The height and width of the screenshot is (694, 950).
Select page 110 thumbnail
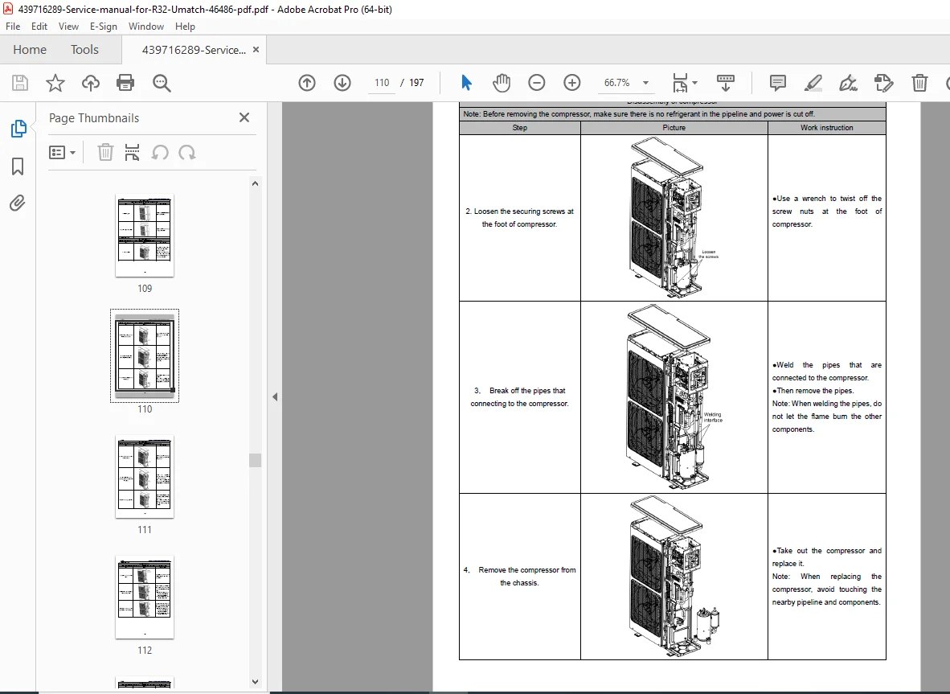(145, 355)
